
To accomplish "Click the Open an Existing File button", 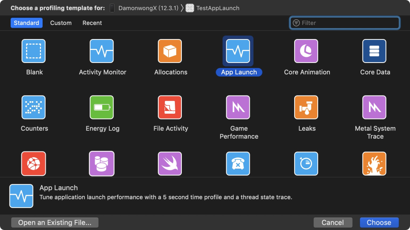I will tap(55, 222).
